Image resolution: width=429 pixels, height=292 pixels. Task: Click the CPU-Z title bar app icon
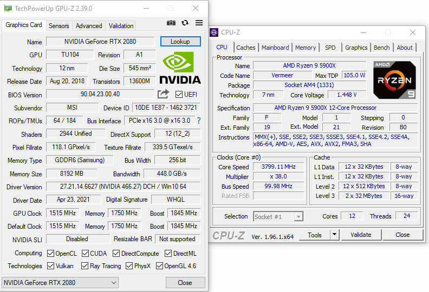[x=214, y=32]
